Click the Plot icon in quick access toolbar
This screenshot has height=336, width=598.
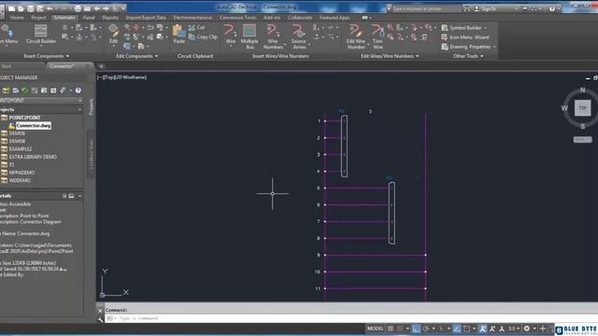(78, 8)
